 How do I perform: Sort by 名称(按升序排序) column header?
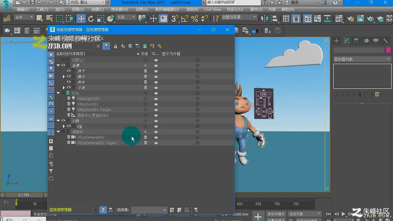(x=98, y=54)
